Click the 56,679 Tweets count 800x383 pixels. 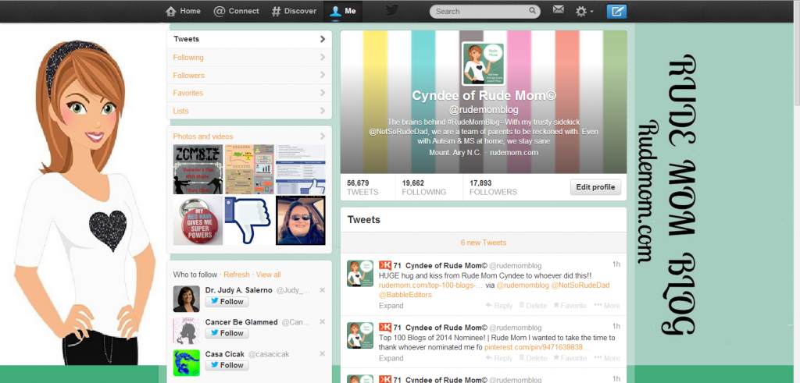point(362,187)
